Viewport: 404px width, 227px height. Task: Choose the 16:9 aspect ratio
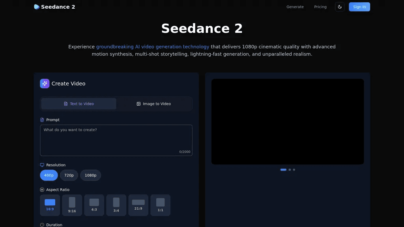pyautogui.click(x=50, y=205)
